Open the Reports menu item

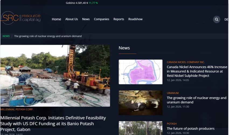pos(119,19)
